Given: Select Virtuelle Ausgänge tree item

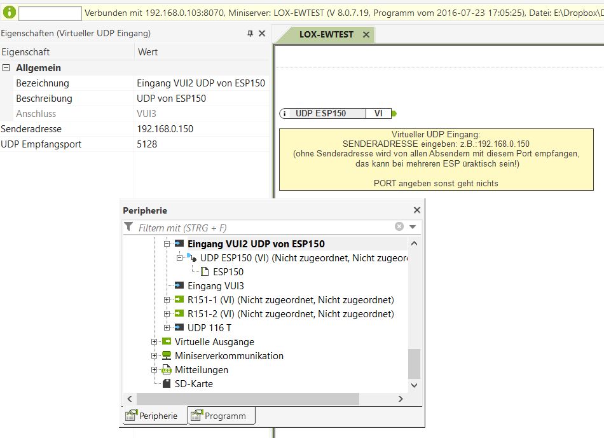Looking at the screenshot, I should 214,342.
